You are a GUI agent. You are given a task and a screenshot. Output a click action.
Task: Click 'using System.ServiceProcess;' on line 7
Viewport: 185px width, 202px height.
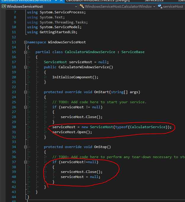[56, 12]
